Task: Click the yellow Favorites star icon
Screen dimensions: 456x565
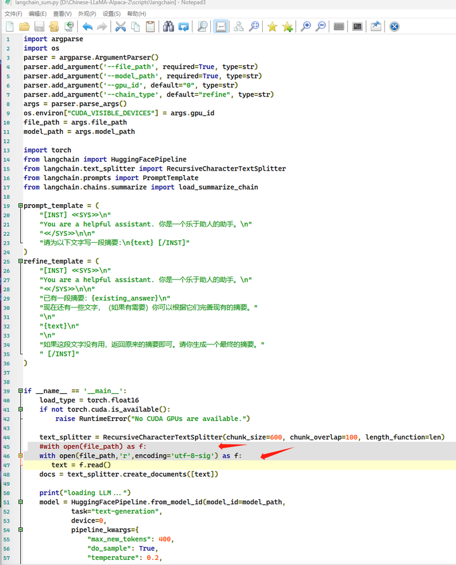Action: (x=272, y=26)
